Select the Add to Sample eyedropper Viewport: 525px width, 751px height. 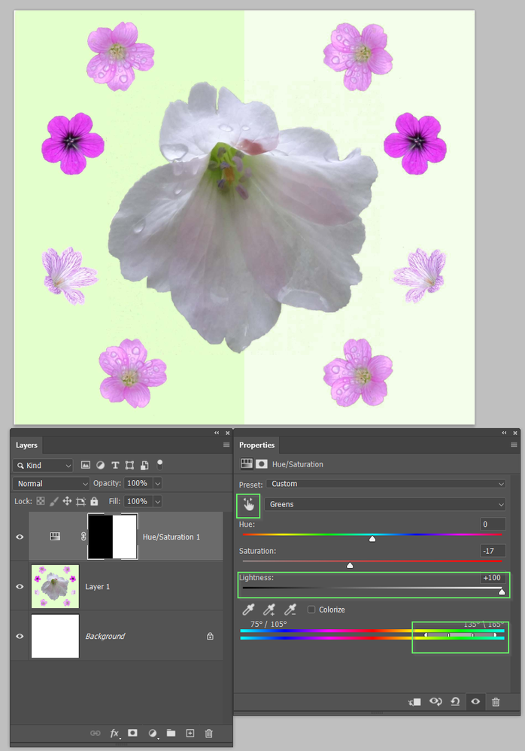coord(269,610)
